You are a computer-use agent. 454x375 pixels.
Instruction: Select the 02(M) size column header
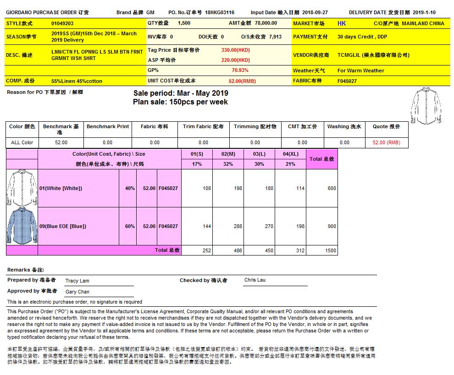point(228,154)
